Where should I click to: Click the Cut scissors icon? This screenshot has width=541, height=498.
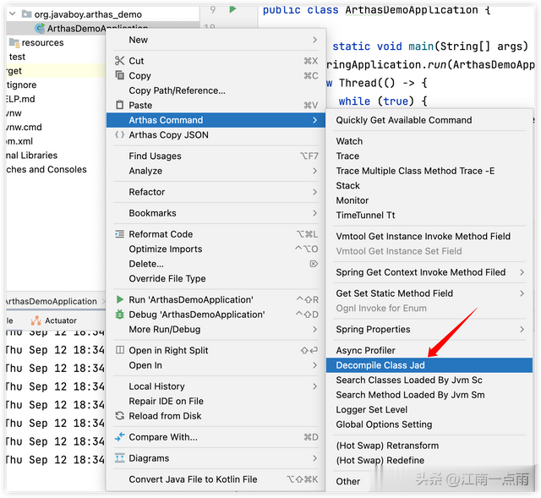click(x=119, y=61)
